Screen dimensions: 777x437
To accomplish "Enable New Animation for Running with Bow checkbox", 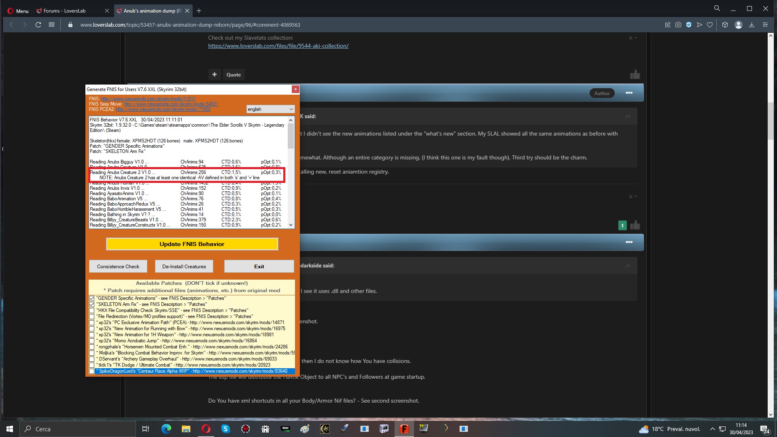I will (92, 329).
